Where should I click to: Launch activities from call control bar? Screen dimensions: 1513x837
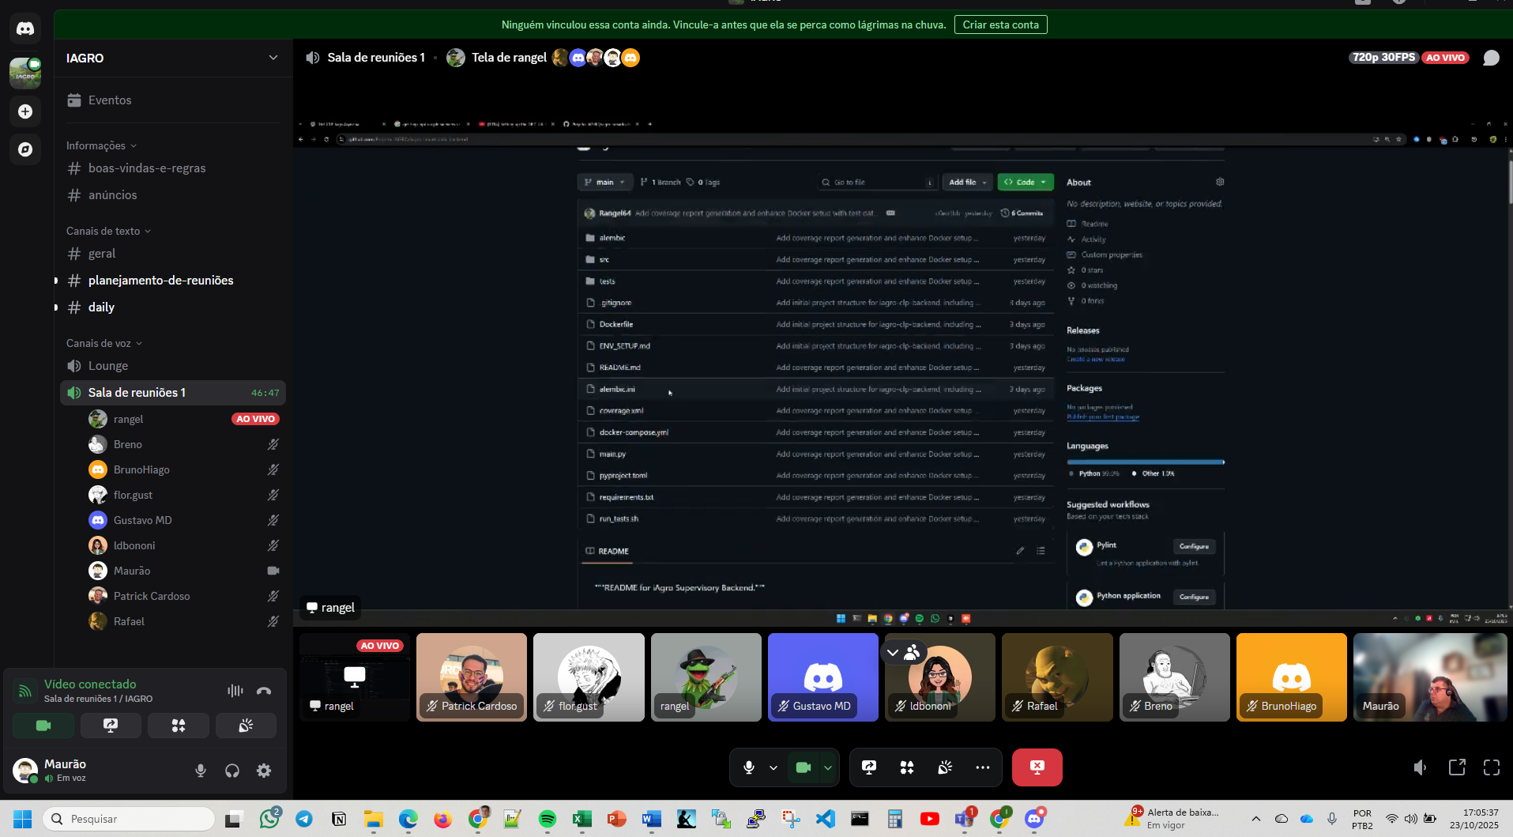[907, 767]
